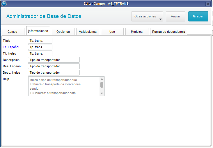Click the Descripcion label
Viewport: 213px width, 148px height.
tap(11, 60)
